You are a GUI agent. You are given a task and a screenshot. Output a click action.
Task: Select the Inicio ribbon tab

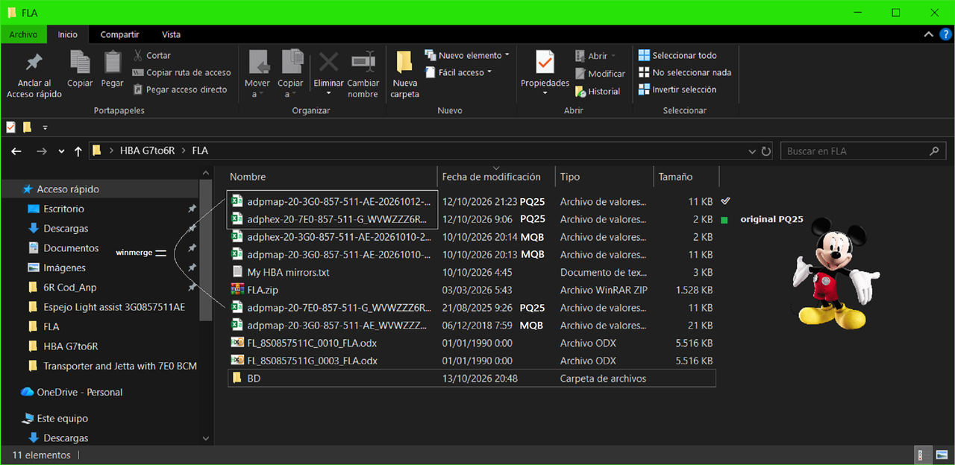pos(68,34)
